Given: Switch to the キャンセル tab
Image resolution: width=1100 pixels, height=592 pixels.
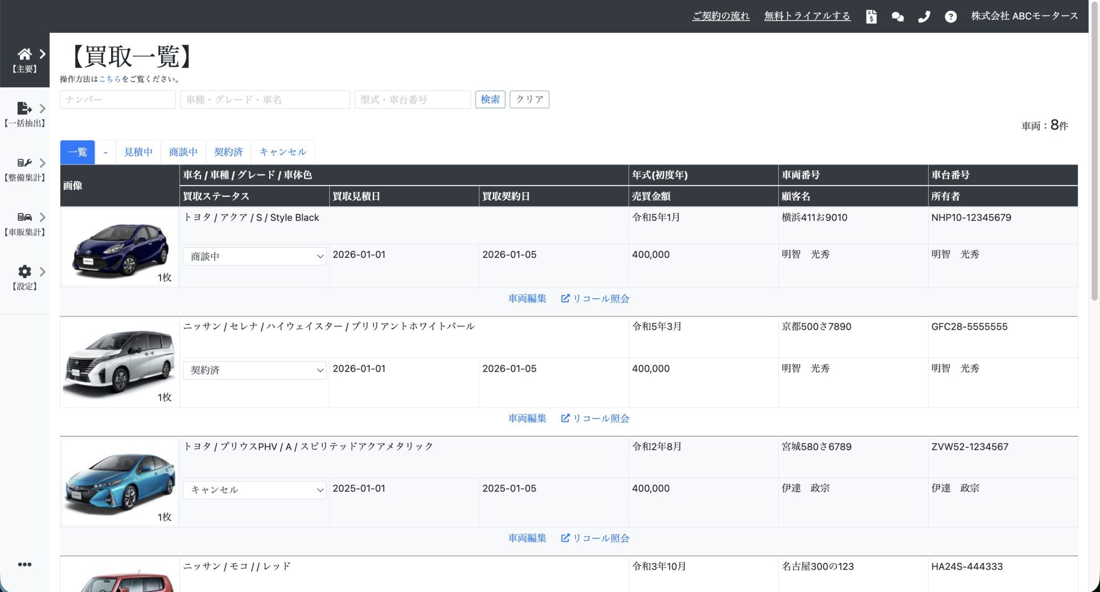Looking at the screenshot, I should (x=283, y=152).
